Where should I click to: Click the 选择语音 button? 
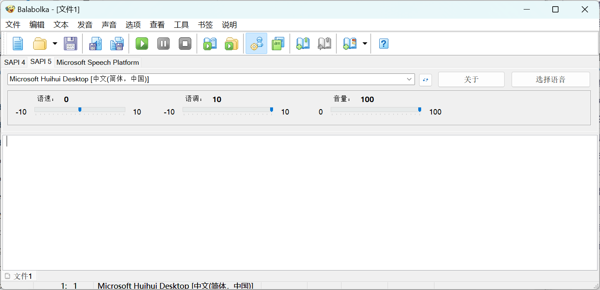coord(550,80)
